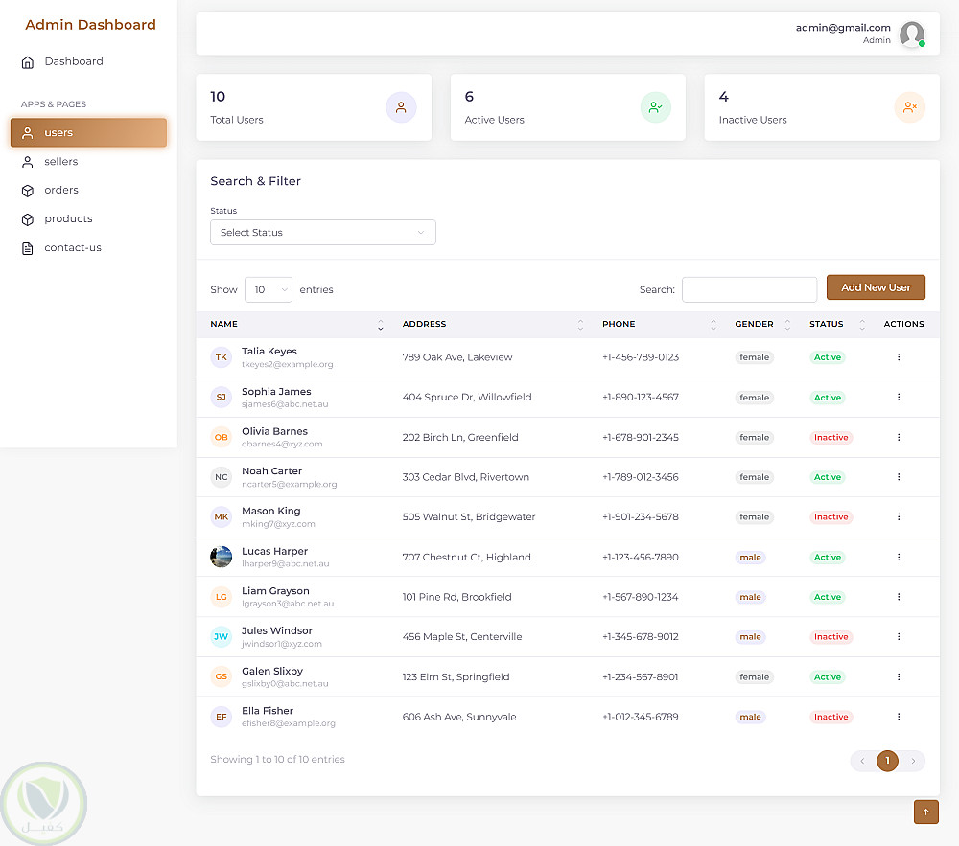This screenshot has height=846, width=959.
Task: Open actions menu for Lucas Harper
Action: pyautogui.click(x=899, y=557)
